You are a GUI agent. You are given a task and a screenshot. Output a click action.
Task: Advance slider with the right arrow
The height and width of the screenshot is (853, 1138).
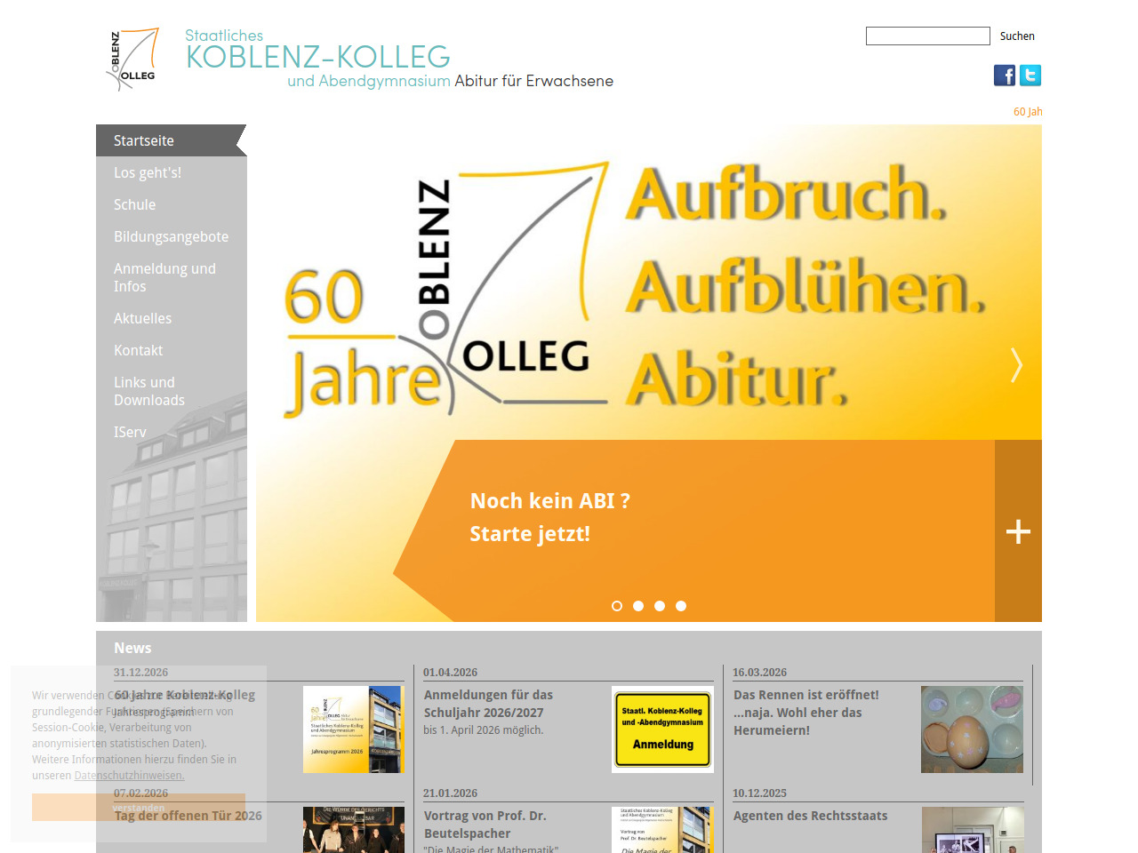click(x=1016, y=365)
